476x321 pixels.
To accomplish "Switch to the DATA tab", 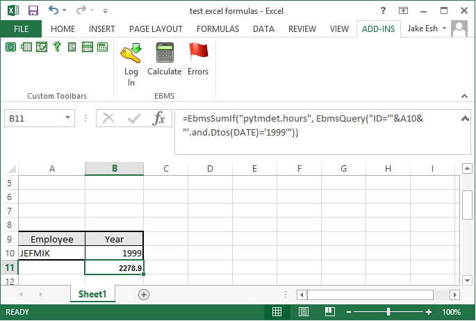I will pos(263,29).
